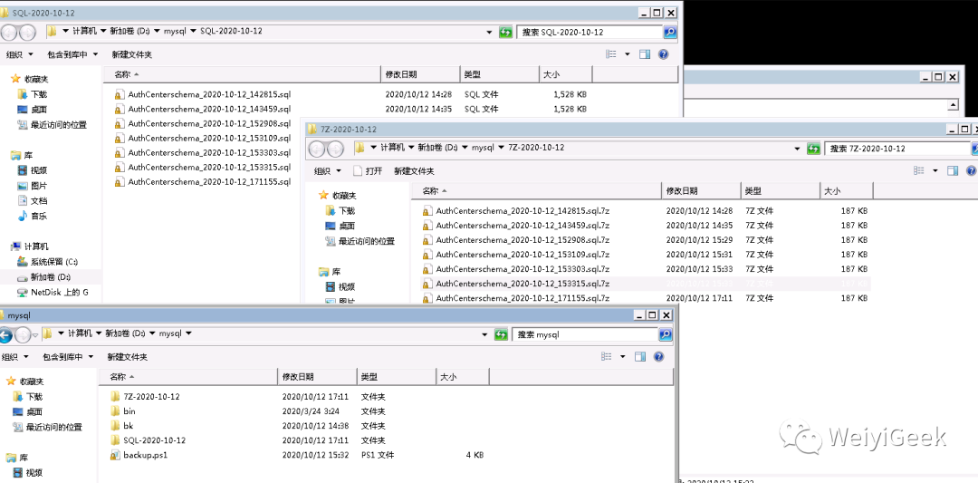Screen dimensions: 978x483
Task: Sort by 大小 column in 7Z-2020-10-12 window
Action: tap(847, 191)
